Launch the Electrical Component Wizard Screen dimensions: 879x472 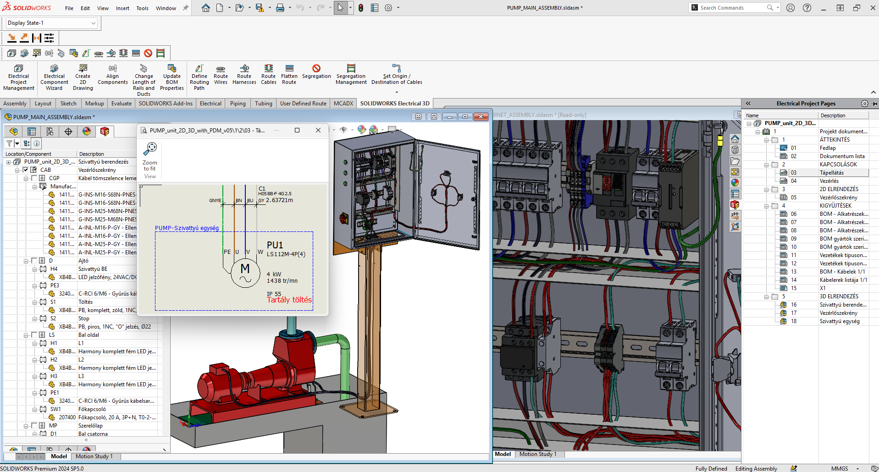[54, 77]
